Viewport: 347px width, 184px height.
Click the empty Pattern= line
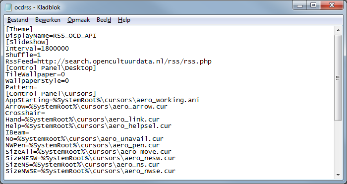21,87
